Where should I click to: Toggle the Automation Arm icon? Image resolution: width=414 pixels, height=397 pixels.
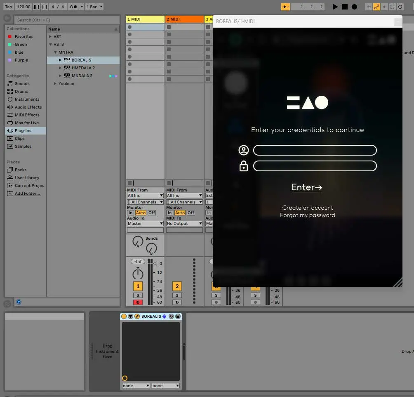pyautogui.click(x=376, y=7)
